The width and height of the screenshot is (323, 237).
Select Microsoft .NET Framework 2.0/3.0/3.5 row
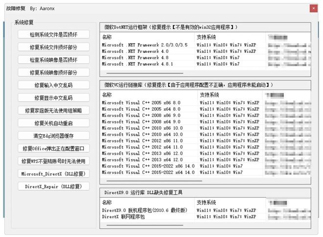tap(206, 45)
